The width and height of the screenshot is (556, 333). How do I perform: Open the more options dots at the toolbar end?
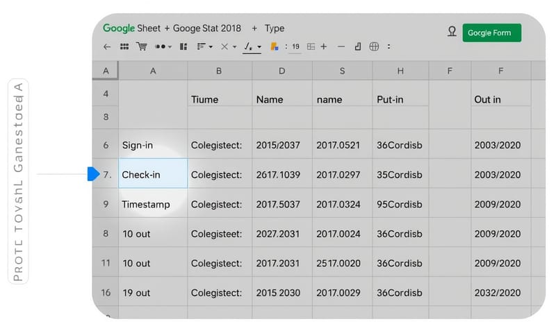point(389,46)
